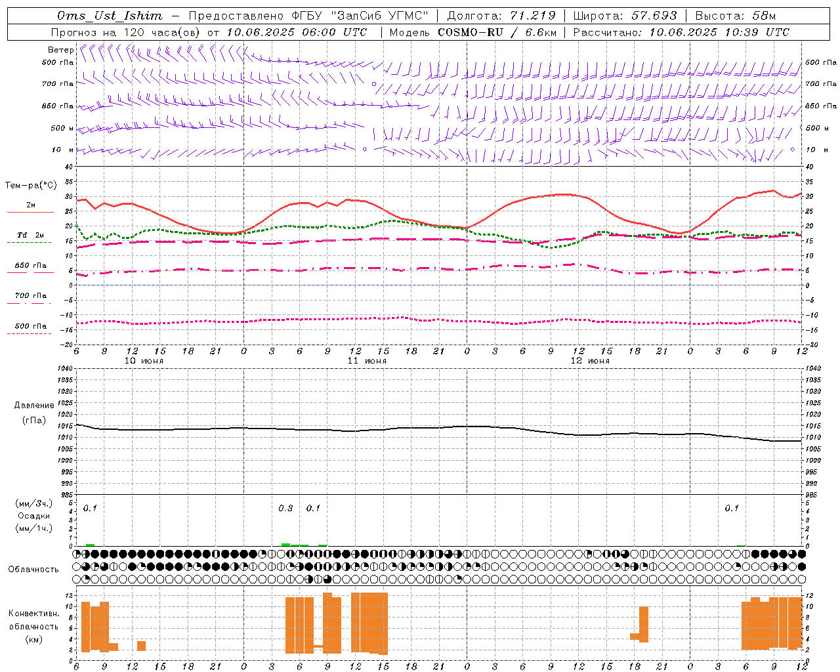This screenshot has height=672, width=840.
Task: Click the calculated time "10.06.2025 10:39 UTC"
Action: click(x=719, y=32)
